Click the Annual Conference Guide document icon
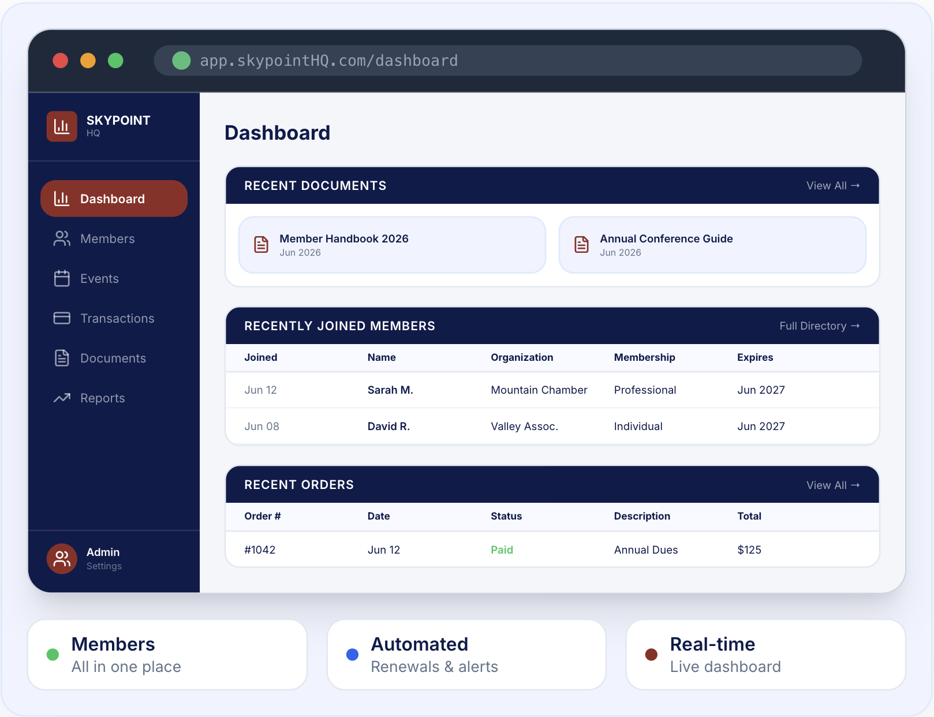 pos(581,245)
